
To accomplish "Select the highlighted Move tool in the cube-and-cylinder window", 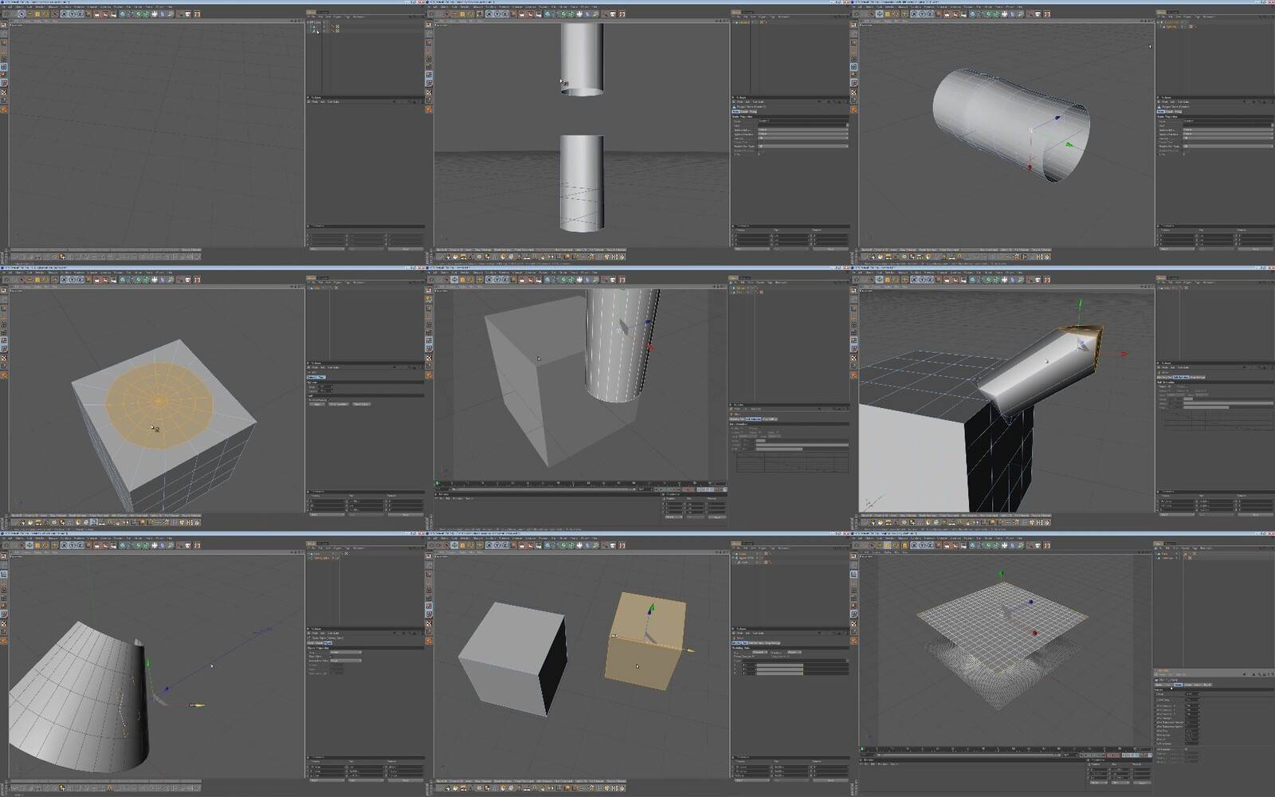I will [x=454, y=280].
